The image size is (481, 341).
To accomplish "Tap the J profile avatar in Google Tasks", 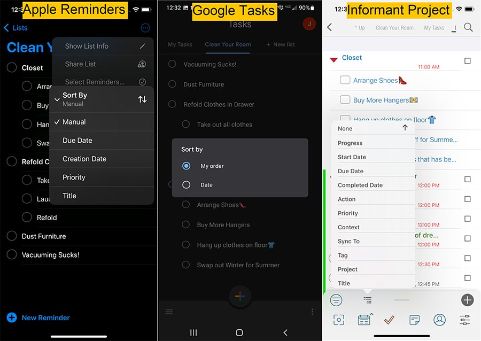I will point(309,24).
